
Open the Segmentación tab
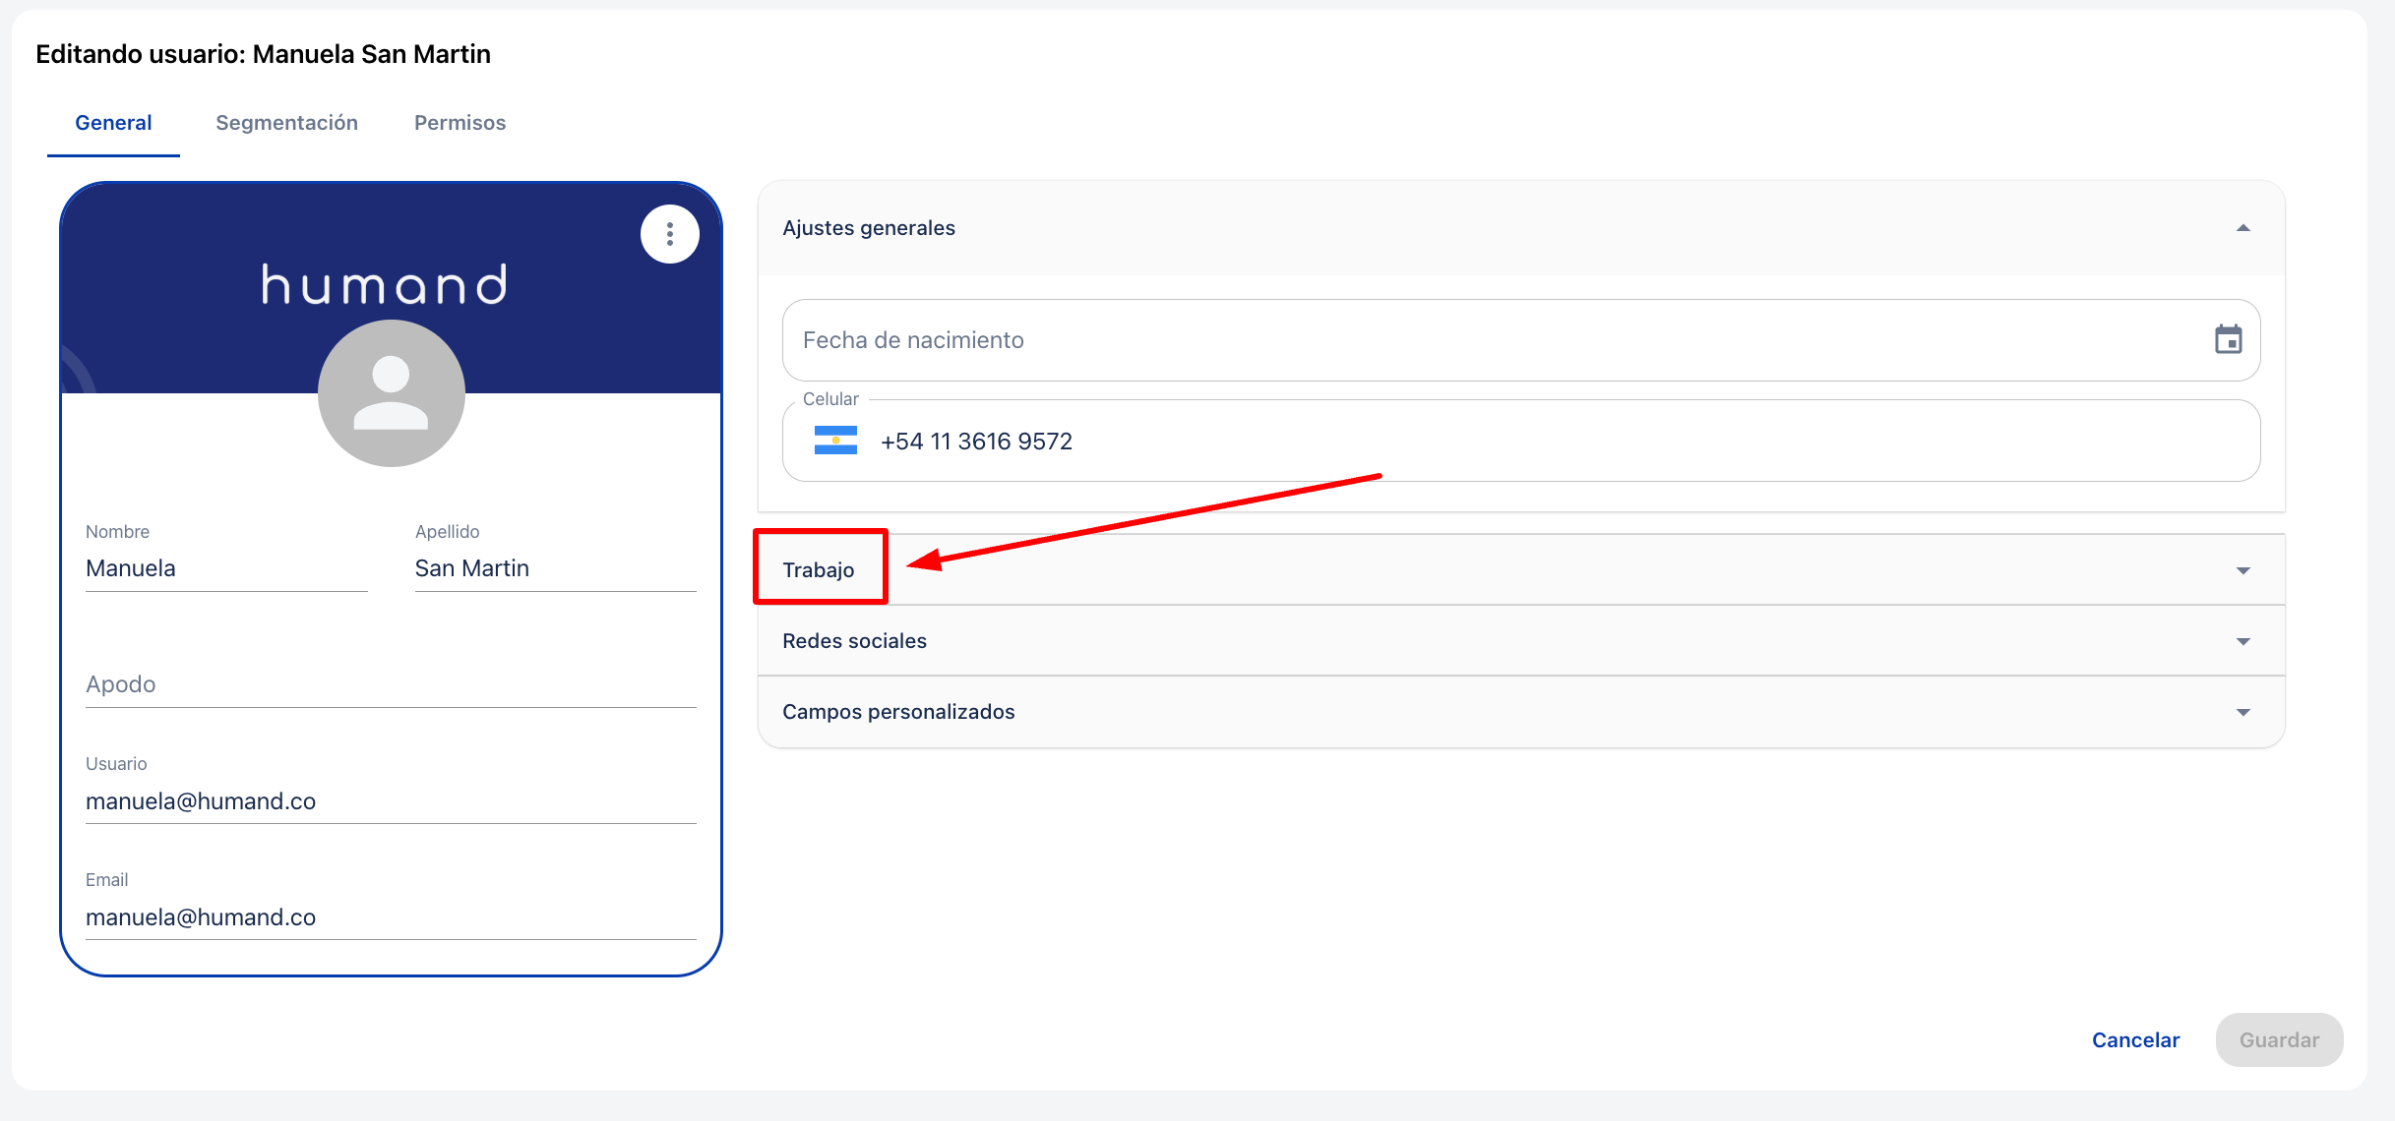[286, 123]
